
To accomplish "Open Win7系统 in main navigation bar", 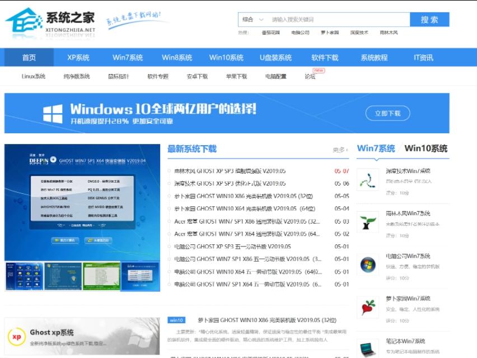I will click(x=128, y=58).
